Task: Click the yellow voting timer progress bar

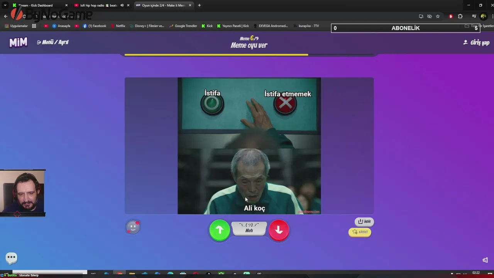Action: pos(216,55)
